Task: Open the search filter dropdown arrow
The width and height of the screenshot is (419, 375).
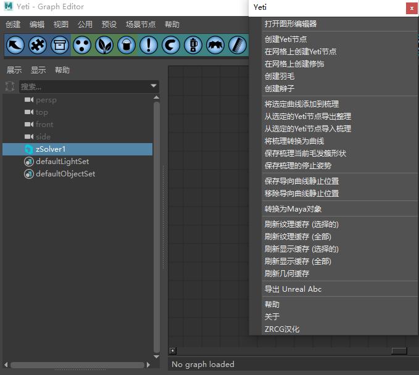Action: point(154,86)
